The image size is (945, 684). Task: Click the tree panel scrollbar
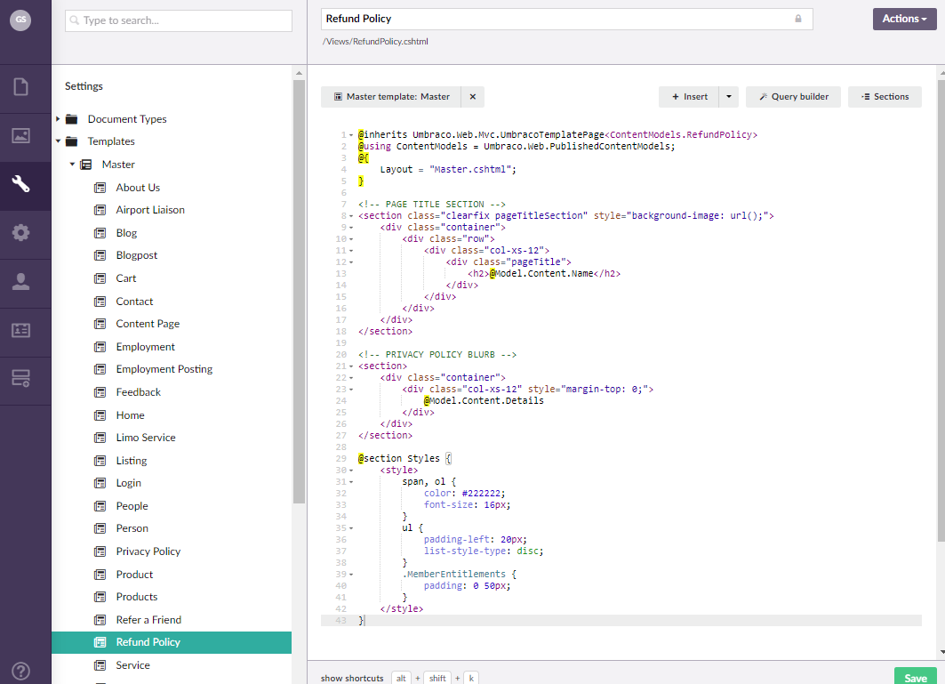coord(299,292)
